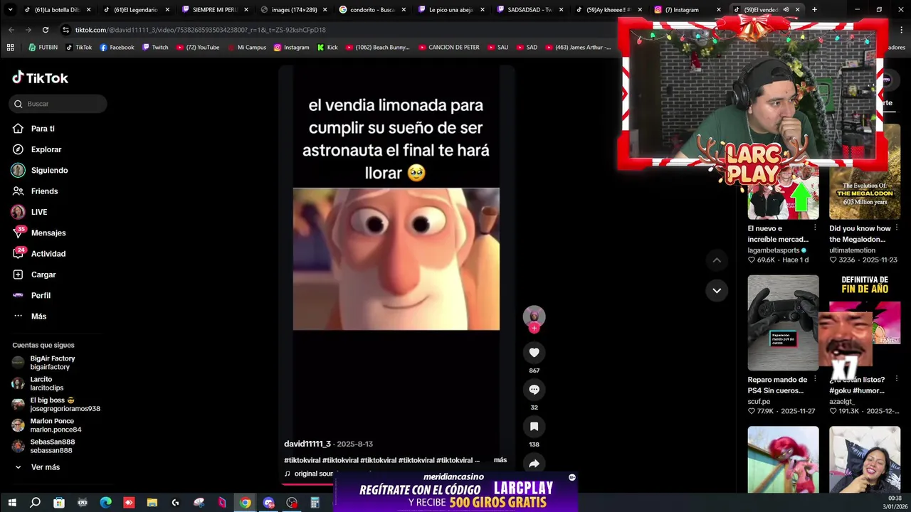Open (72) YouTube bookmark
This screenshot has width=911, height=512.
197,48
